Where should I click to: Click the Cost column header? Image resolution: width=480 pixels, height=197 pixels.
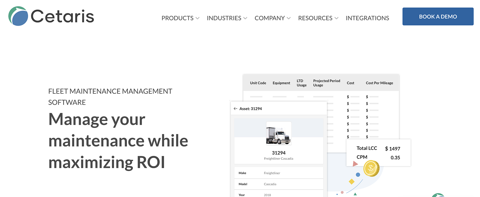tap(351, 83)
